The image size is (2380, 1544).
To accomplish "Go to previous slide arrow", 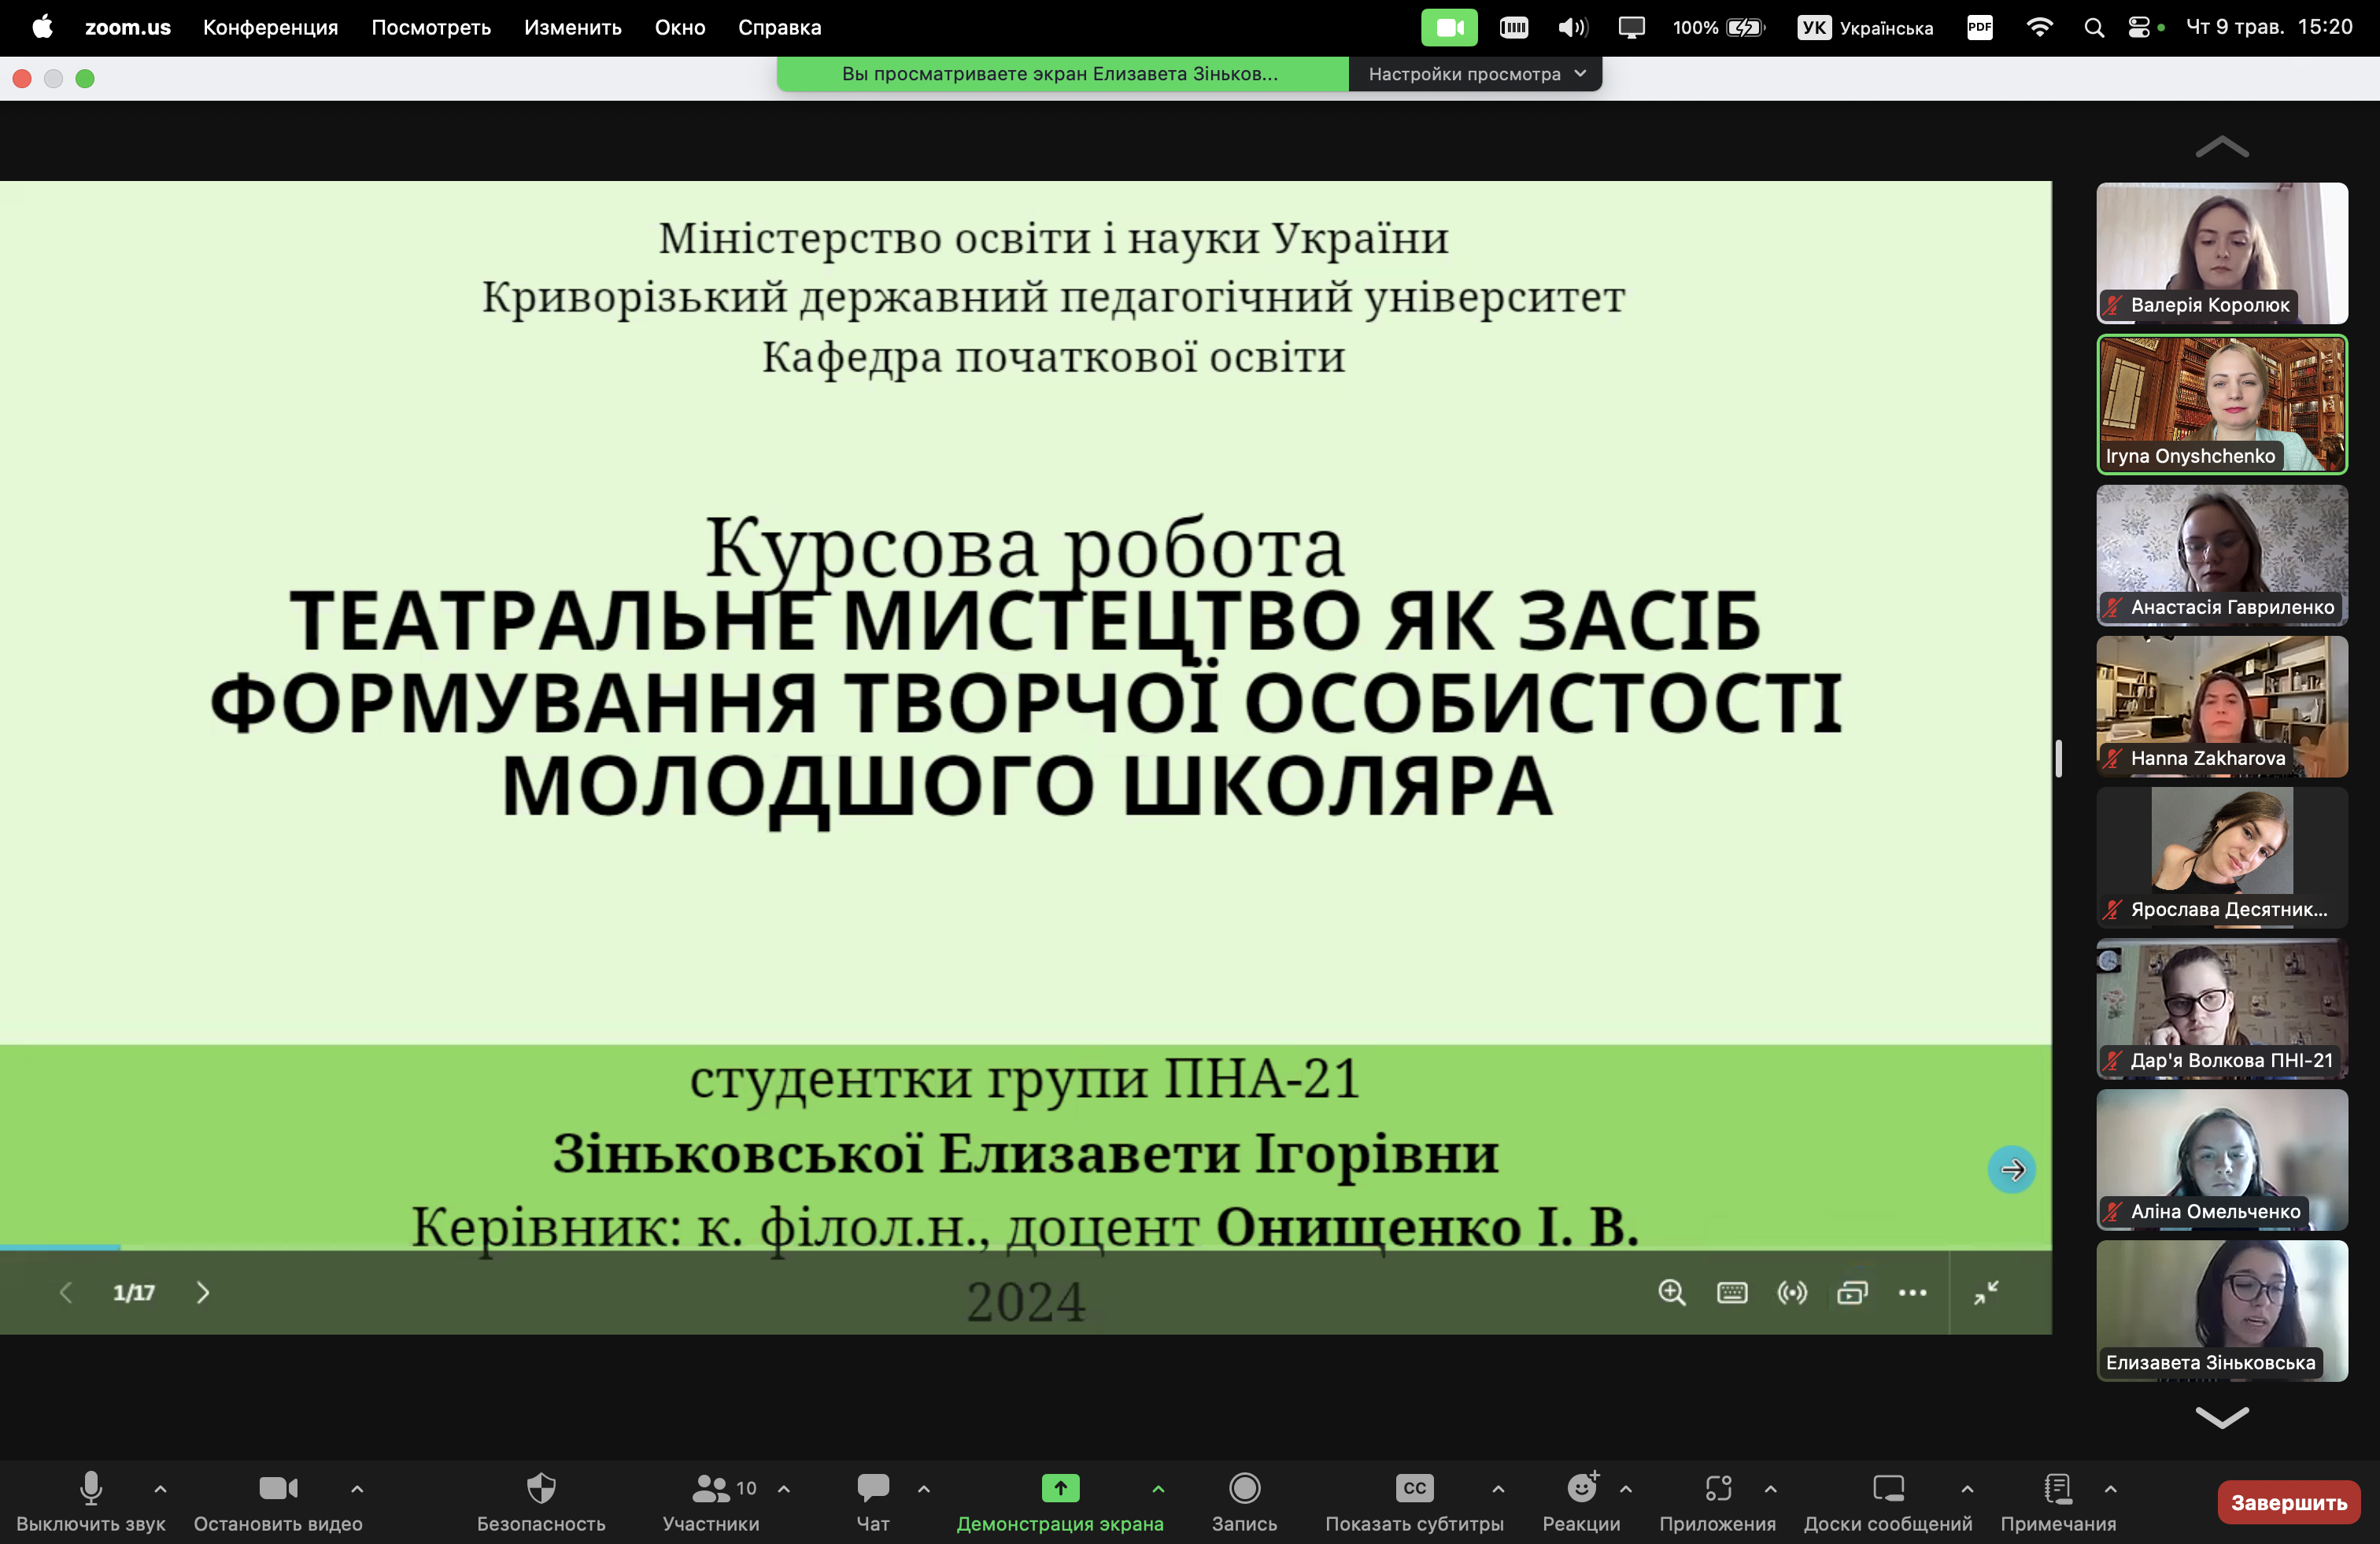I will click(x=66, y=1293).
